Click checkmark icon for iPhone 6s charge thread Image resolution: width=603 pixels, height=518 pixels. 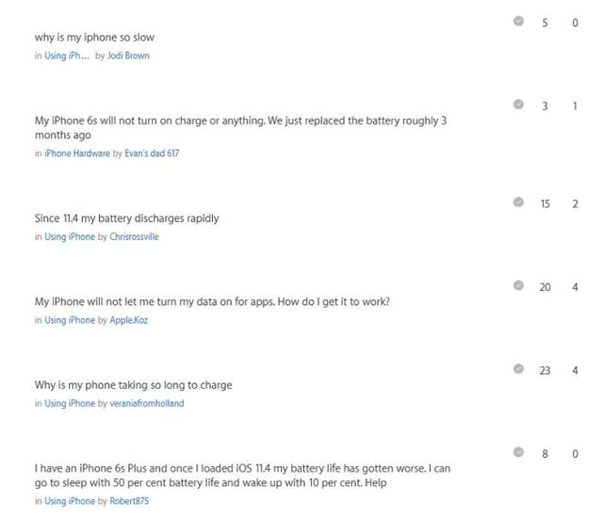(x=518, y=105)
